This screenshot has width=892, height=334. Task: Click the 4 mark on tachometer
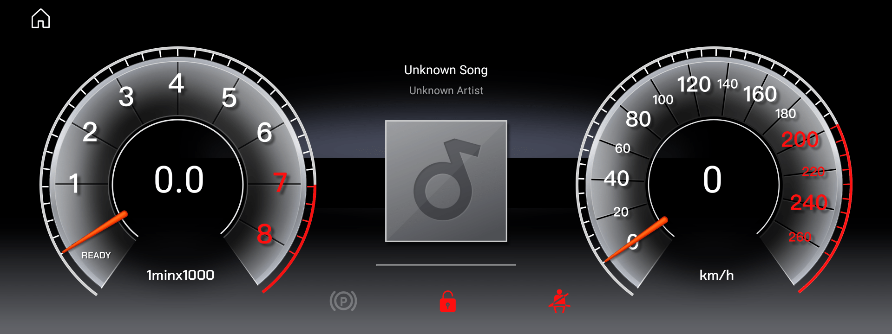point(176,84)
